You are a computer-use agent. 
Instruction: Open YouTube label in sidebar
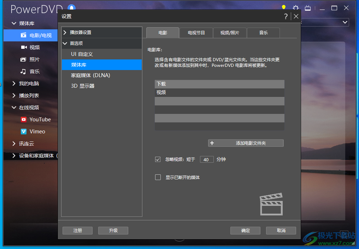pyautogui.click(x=40, y=120)
